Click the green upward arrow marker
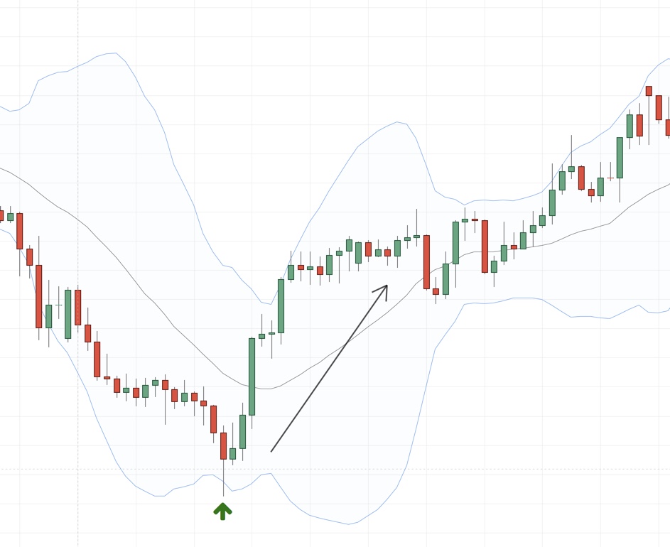The height and width of the screenshot is (547, 670). (222, 511)
